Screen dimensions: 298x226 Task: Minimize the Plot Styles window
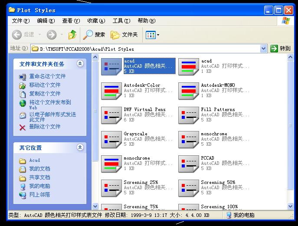coord(269,10)
